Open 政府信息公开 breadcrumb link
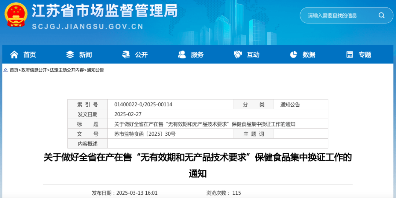The image size is (396, 198). (34, 70)
